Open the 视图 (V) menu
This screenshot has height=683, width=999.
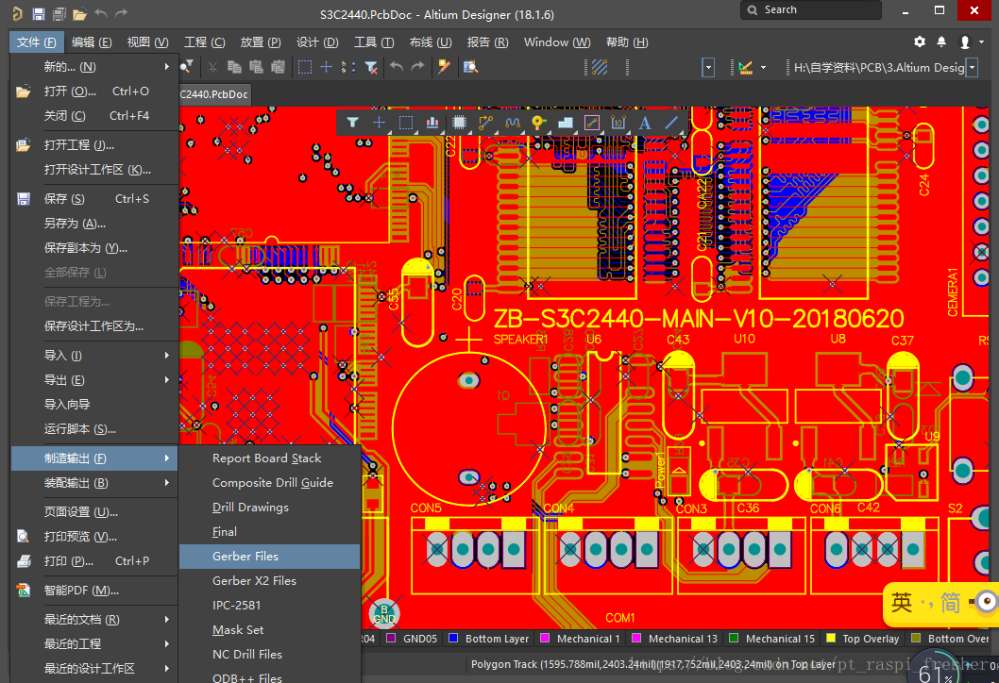coord(148,42)
